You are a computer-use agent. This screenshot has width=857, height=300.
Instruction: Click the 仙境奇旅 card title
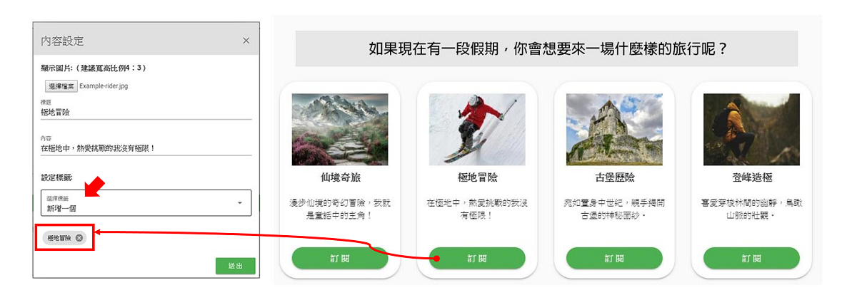point(340,177)
